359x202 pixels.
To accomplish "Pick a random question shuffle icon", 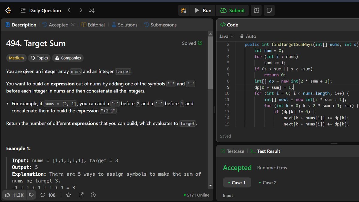I will point(92,10).
